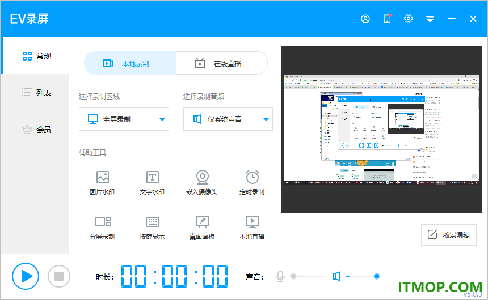Open the 本地直播 local streaming tool
The image size is (488, 300).
click(252, 228)
